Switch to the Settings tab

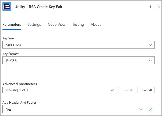point(34,24)
